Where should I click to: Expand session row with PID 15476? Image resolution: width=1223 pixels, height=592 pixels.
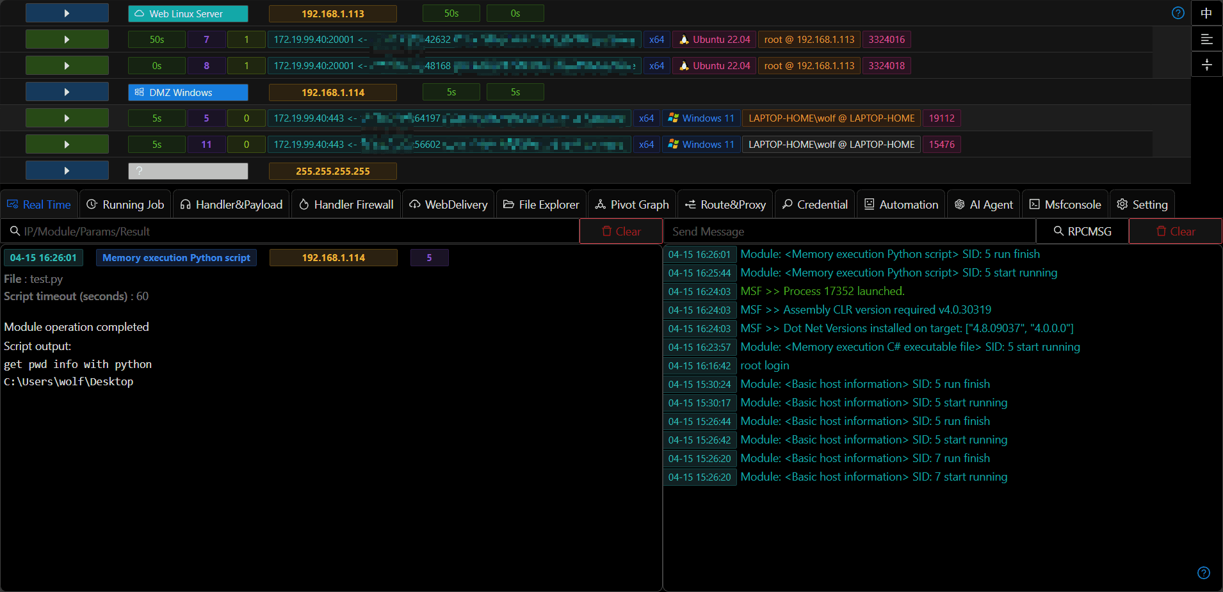tap(67, 145)
